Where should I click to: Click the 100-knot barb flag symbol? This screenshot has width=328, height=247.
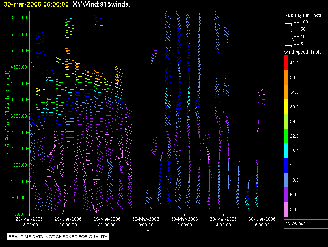pos(289,23)
